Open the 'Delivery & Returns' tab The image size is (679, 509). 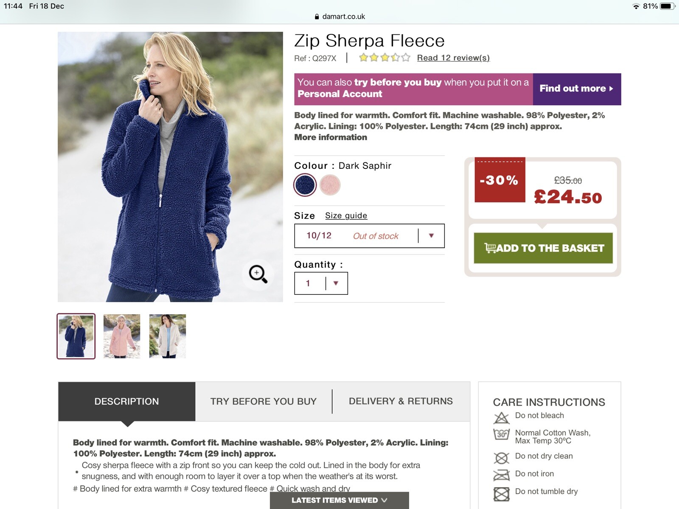pyautogui.click(x=400, y=401)
